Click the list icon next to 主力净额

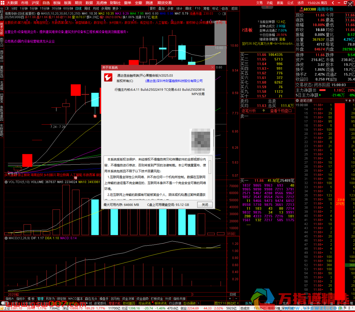click(x=314, y=90)
